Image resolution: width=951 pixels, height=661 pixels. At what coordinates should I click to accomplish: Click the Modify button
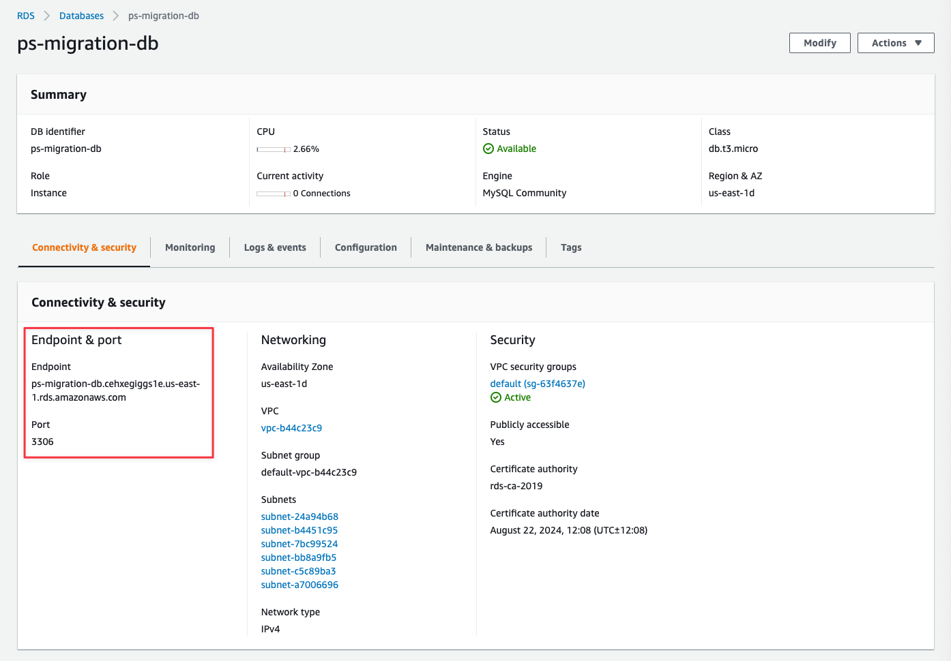(x=819, y=42)
